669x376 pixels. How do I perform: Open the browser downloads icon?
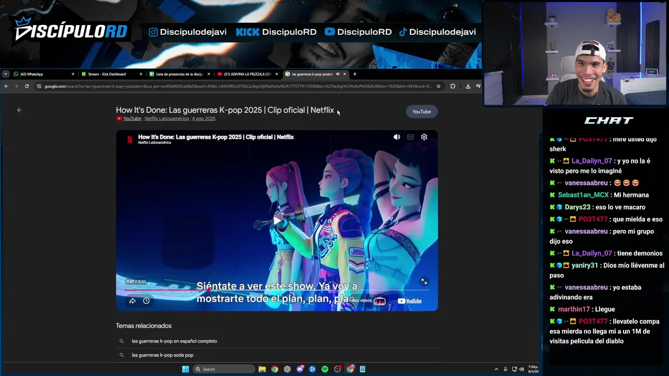[x=468, y=86]
